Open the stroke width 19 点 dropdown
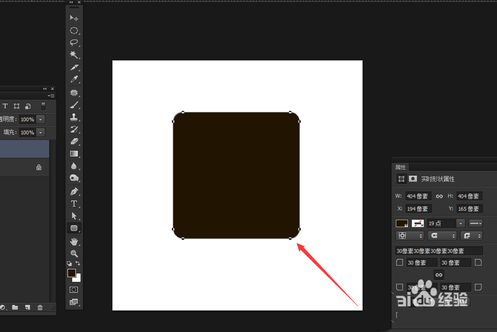The image size is (497, 332). click(x=461, y=224)
